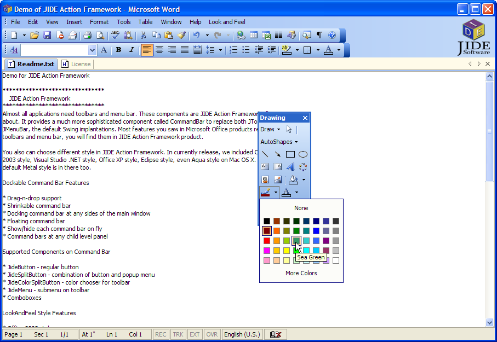Toggle Center alignment
Screen dimensions: 497x342
click(x=159, y=50)
